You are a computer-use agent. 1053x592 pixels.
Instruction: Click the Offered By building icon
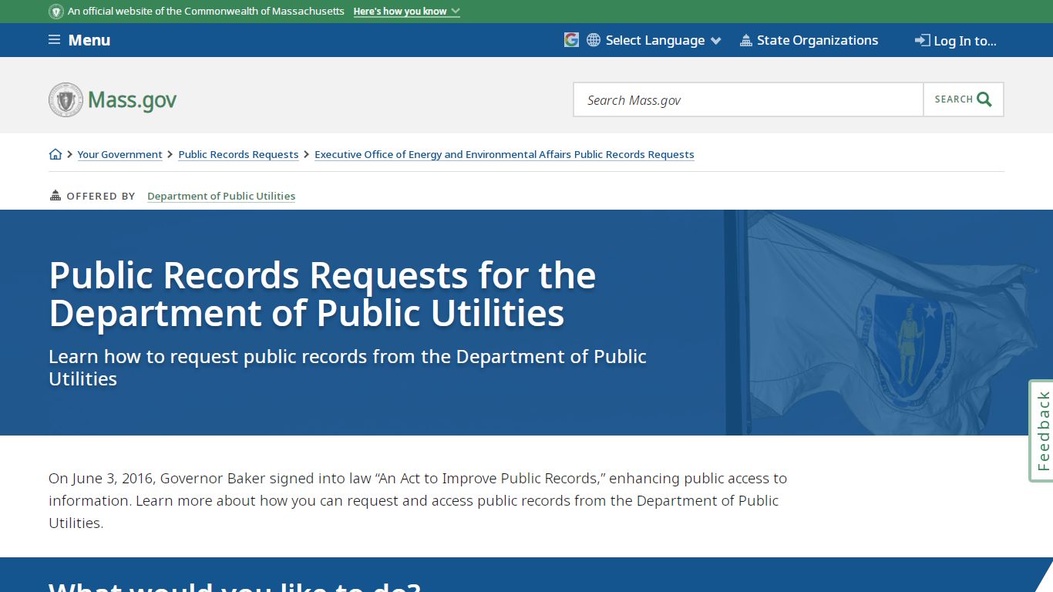(55, 195)
